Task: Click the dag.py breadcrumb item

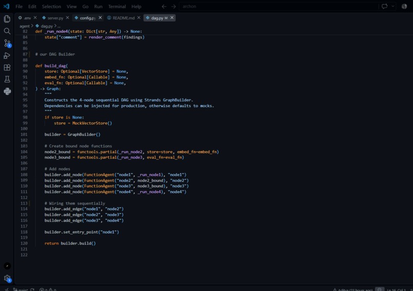Action: coord(44,26)
